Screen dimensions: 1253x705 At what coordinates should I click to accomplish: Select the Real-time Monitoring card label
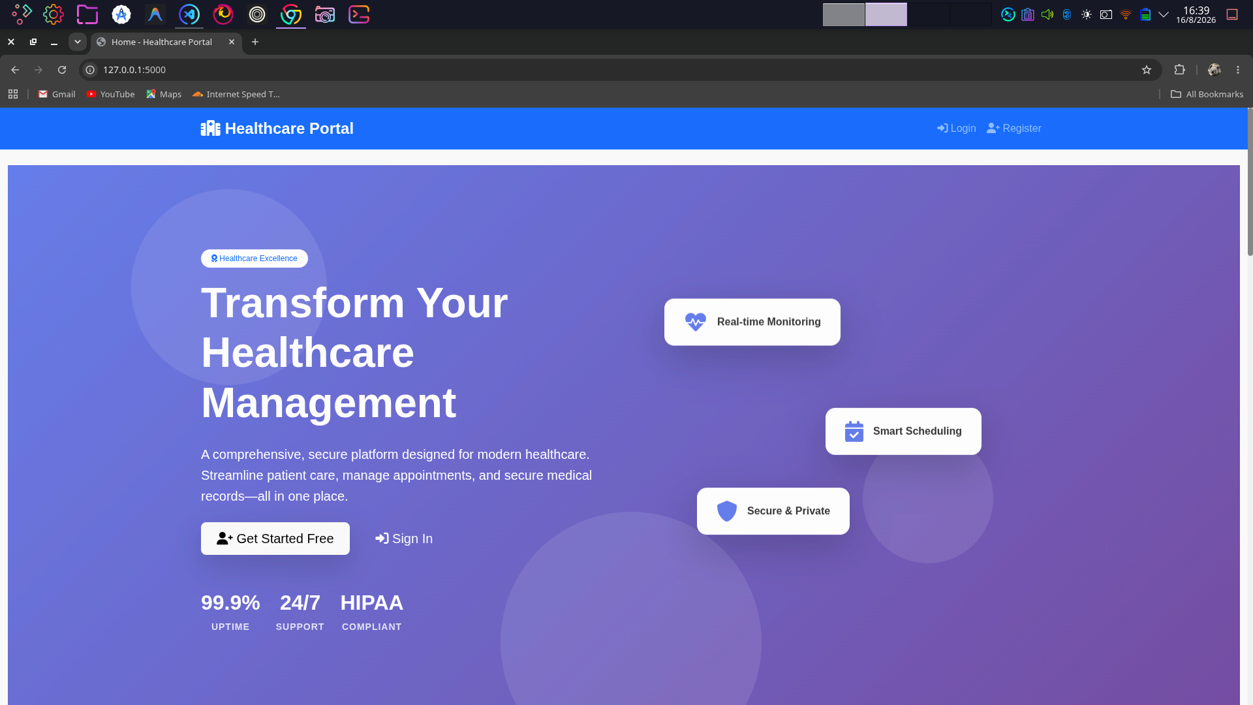pyautogui.click(x=769, y=322)
